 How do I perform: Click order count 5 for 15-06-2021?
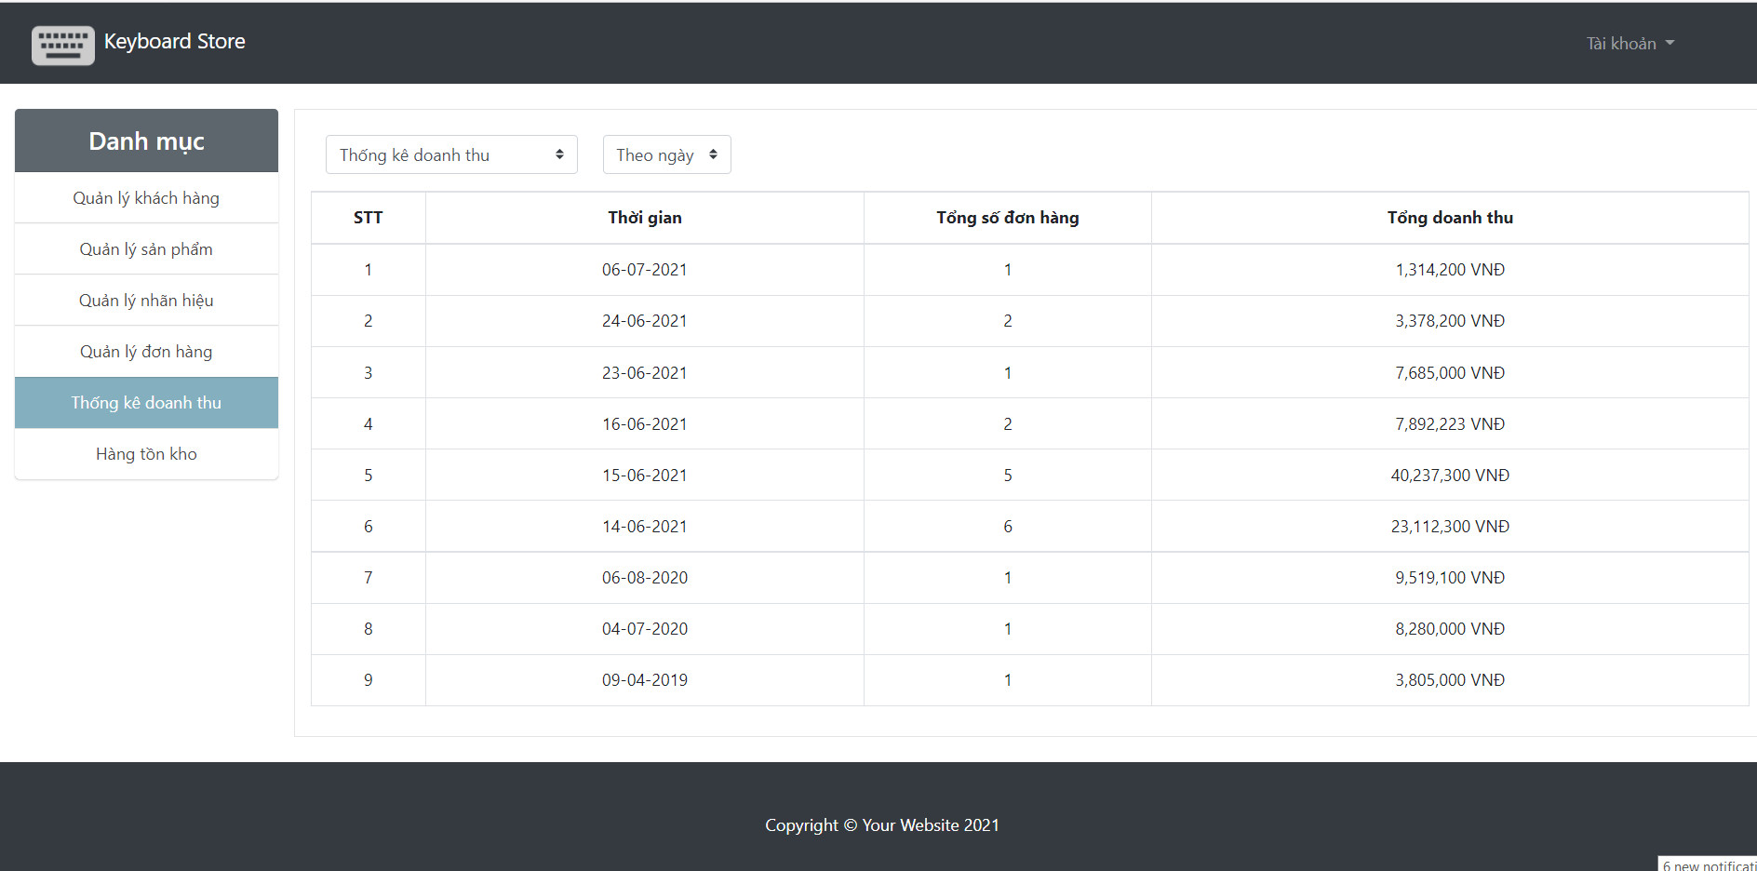pyautogui.click(x=1008, y=476)
